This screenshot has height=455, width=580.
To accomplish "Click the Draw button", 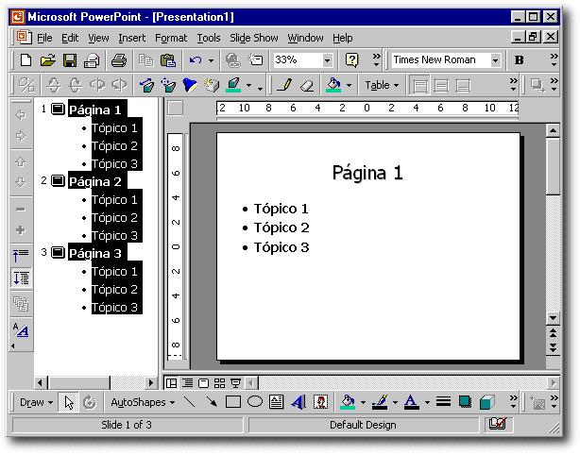I will [35, 402].
